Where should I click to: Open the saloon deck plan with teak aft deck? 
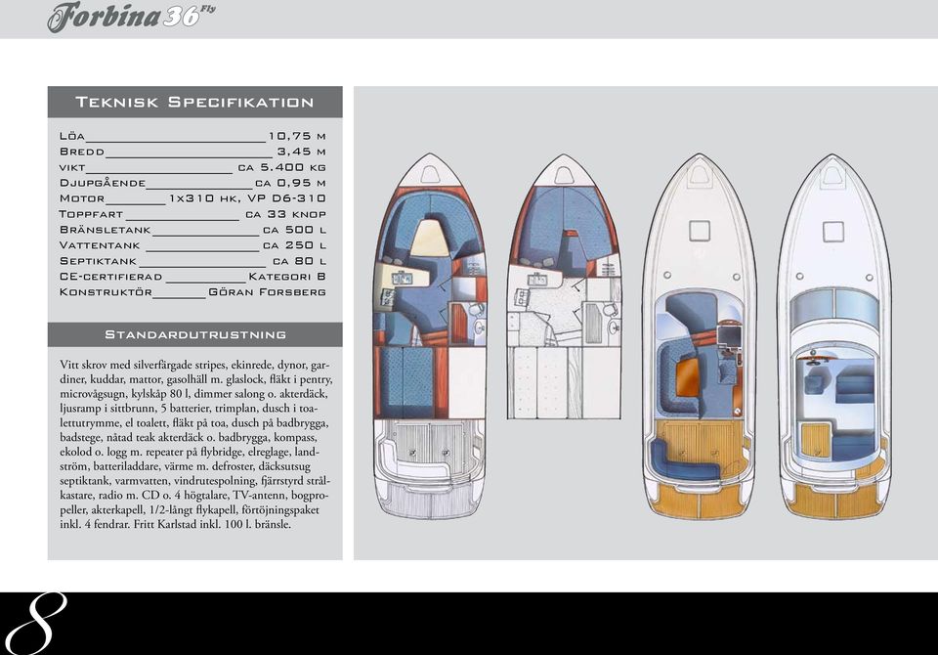(x=699, y=336)
